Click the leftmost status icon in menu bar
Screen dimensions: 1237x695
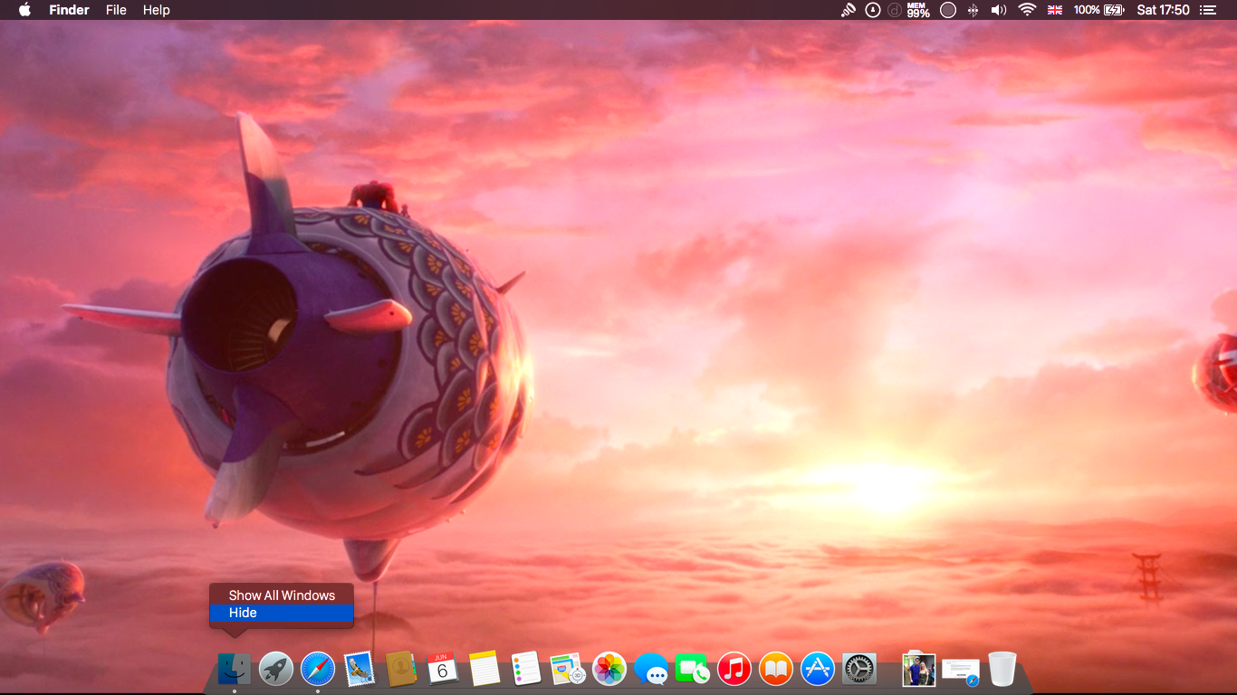(849, 10)
